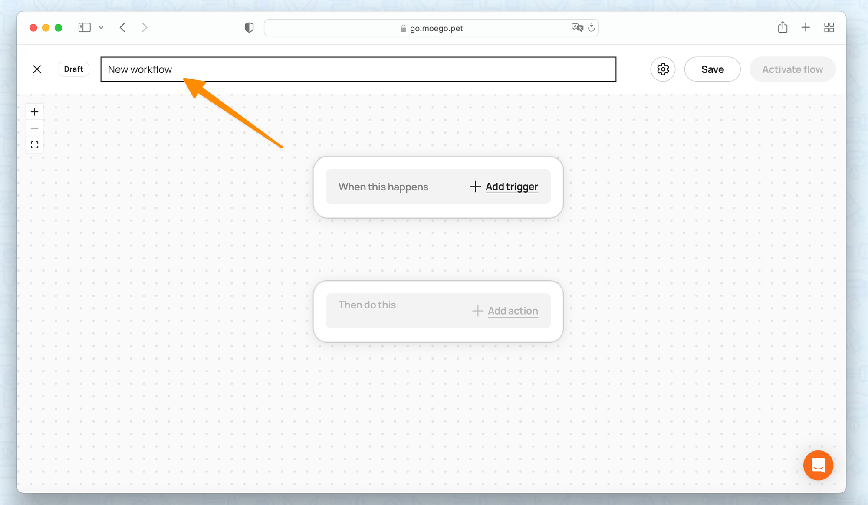The height and width of the screenshot is (505, 868).
Task: Focus the New workflow name field
Action: point(358,69)
